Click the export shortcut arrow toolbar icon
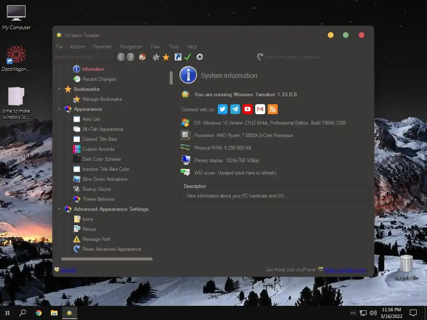The height and width of the screenshot is (320, 427). [178, 57]
